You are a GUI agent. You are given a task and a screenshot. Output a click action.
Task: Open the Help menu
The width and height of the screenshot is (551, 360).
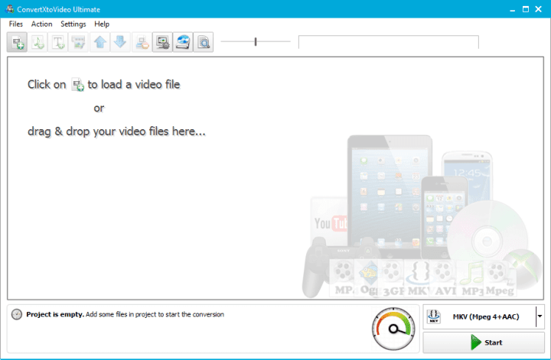point(102,24)
